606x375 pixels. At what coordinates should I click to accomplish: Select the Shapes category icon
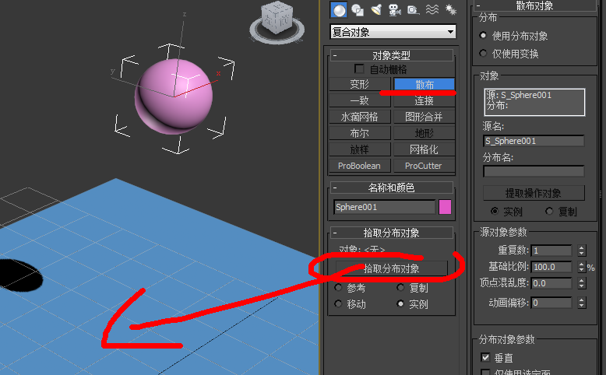pyautogui.click(x=358, y=10)
